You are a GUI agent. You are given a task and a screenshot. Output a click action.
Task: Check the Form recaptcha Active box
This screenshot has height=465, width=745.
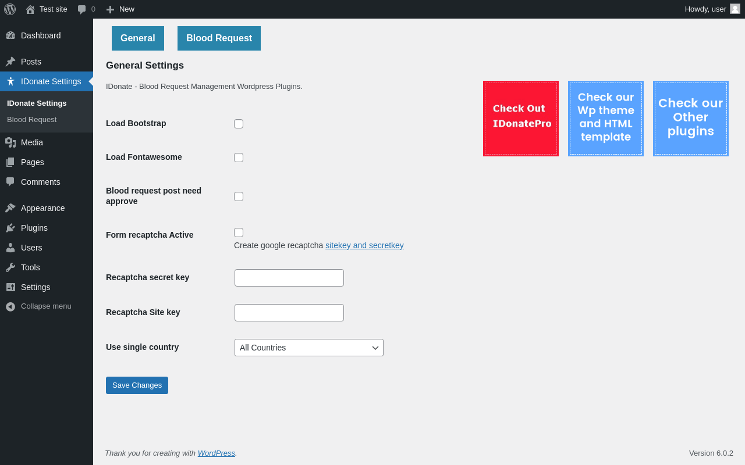coord(239,233)
